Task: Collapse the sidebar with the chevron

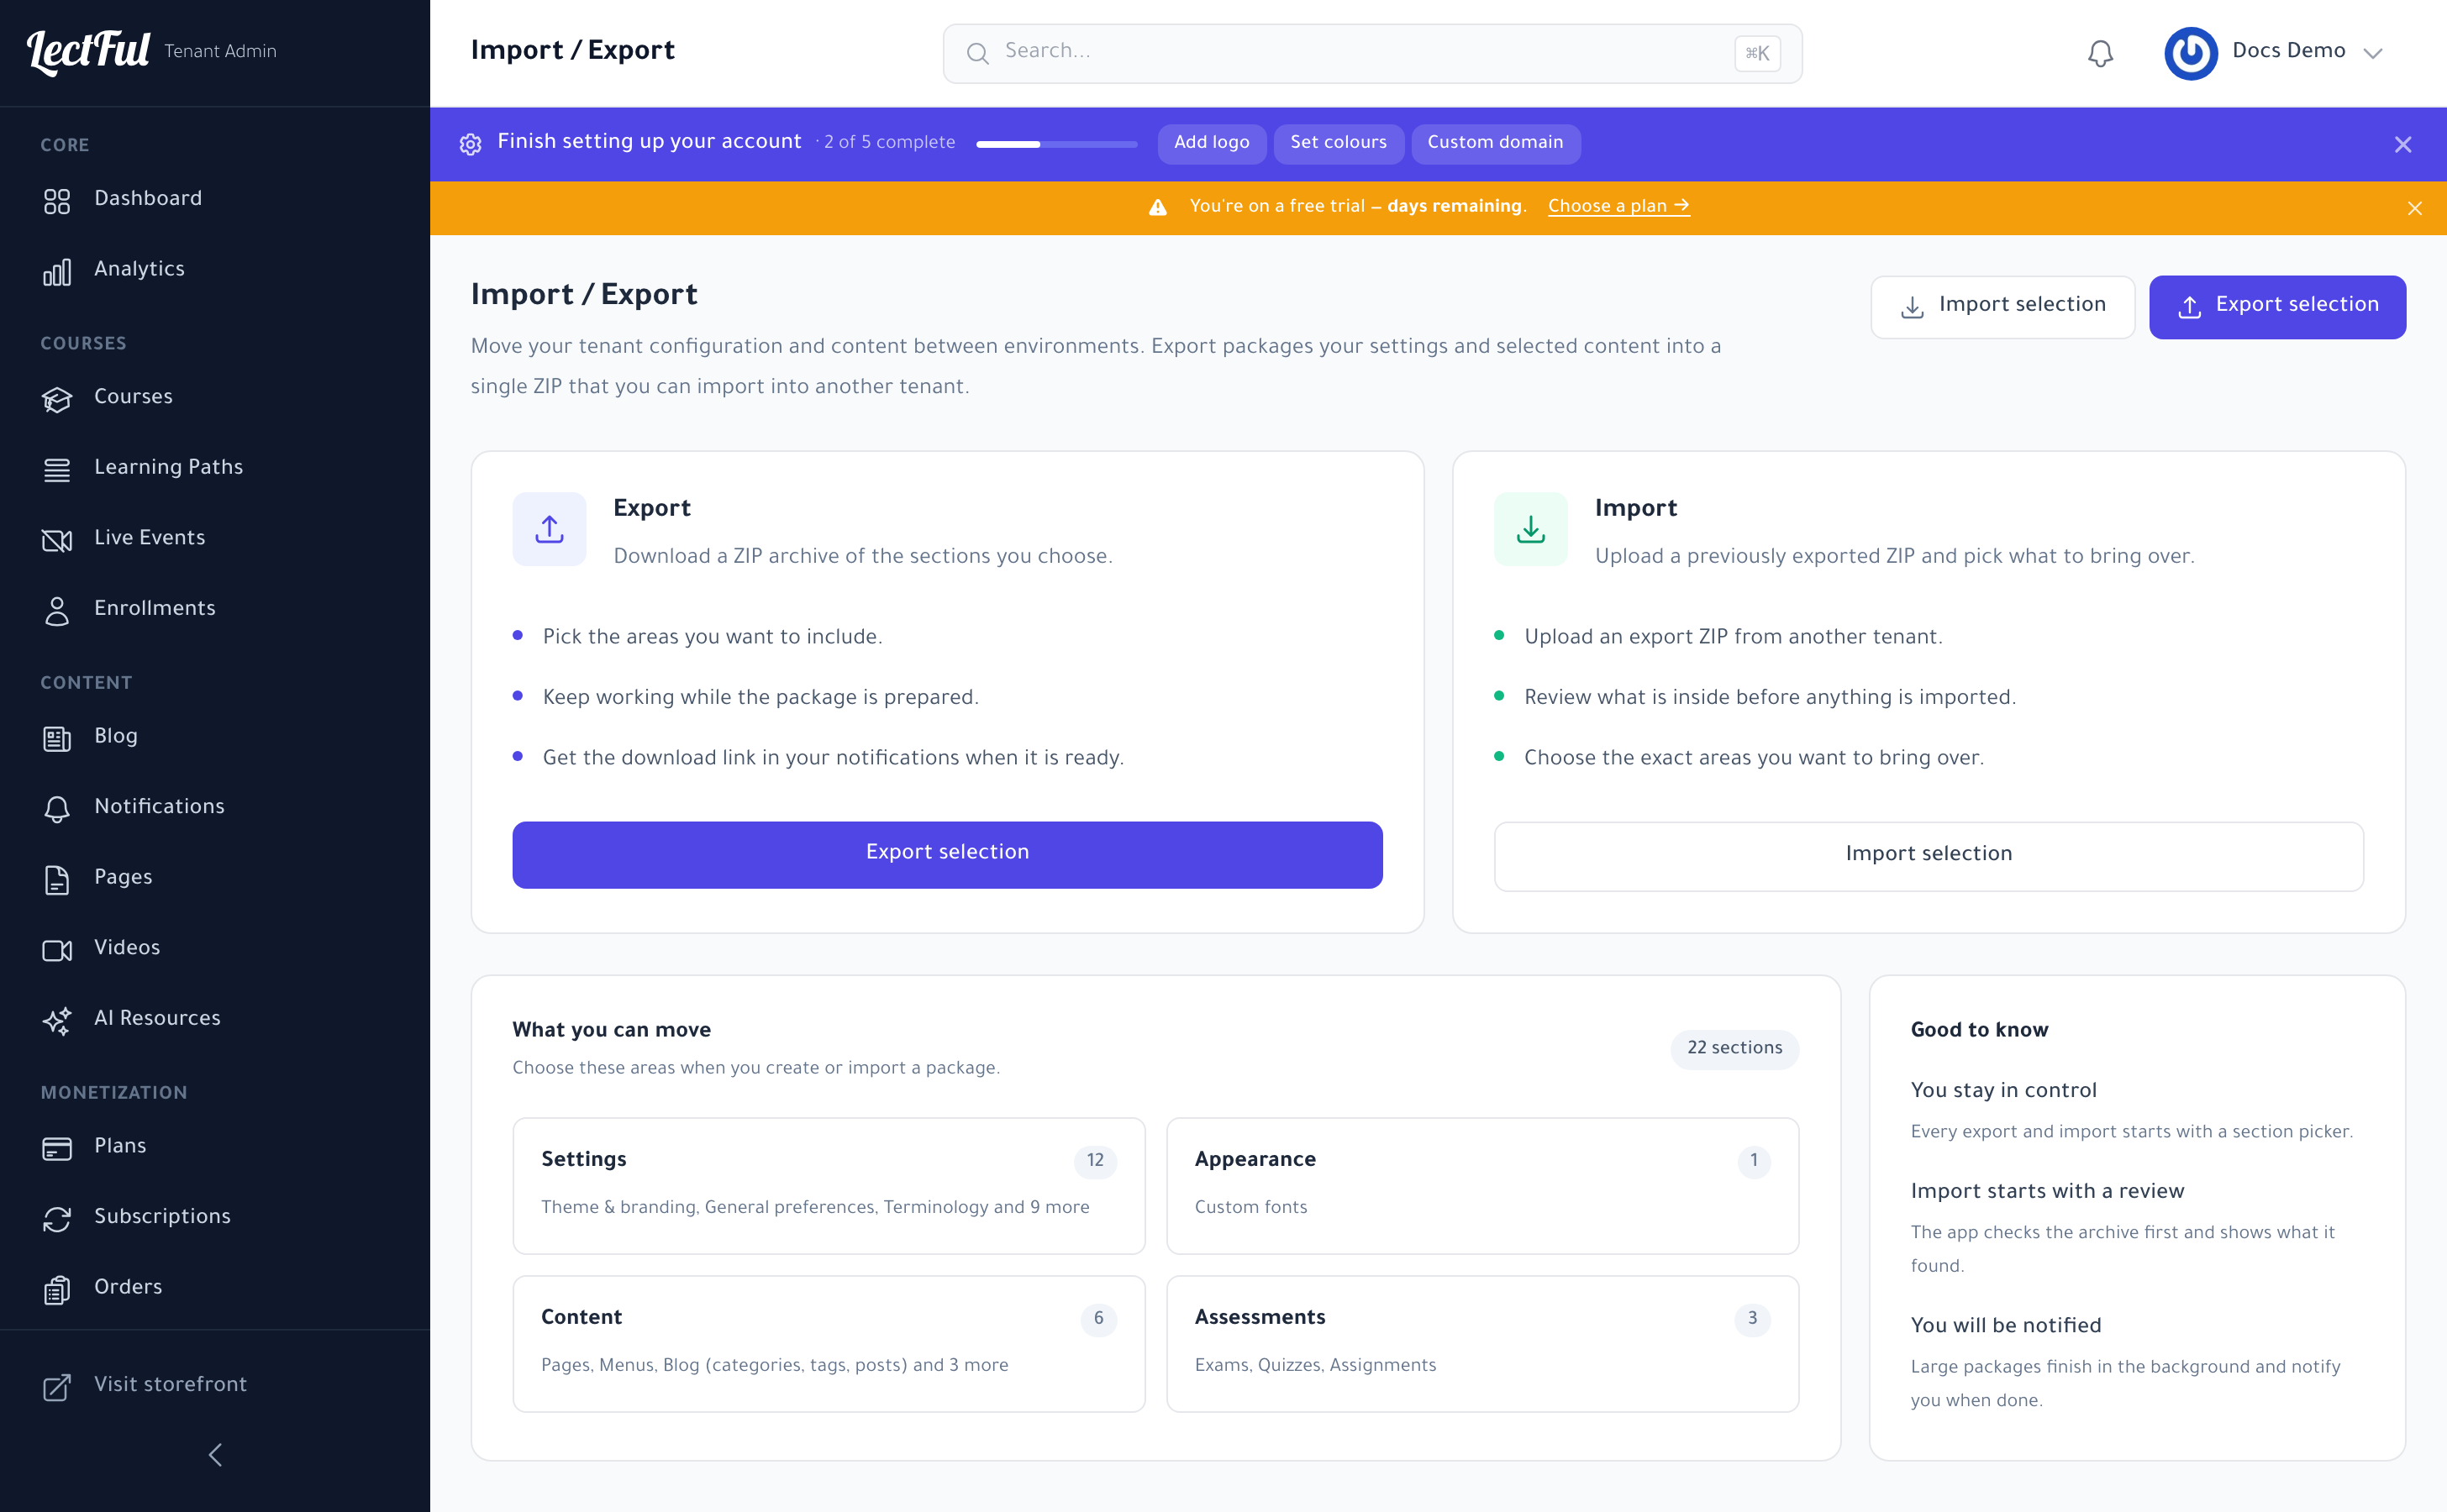Action: click(x=215, y=1454)
